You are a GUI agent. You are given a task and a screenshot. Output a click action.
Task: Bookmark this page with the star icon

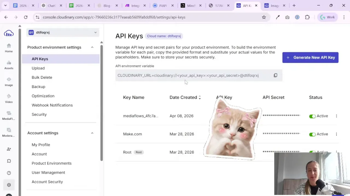[264, 17]
